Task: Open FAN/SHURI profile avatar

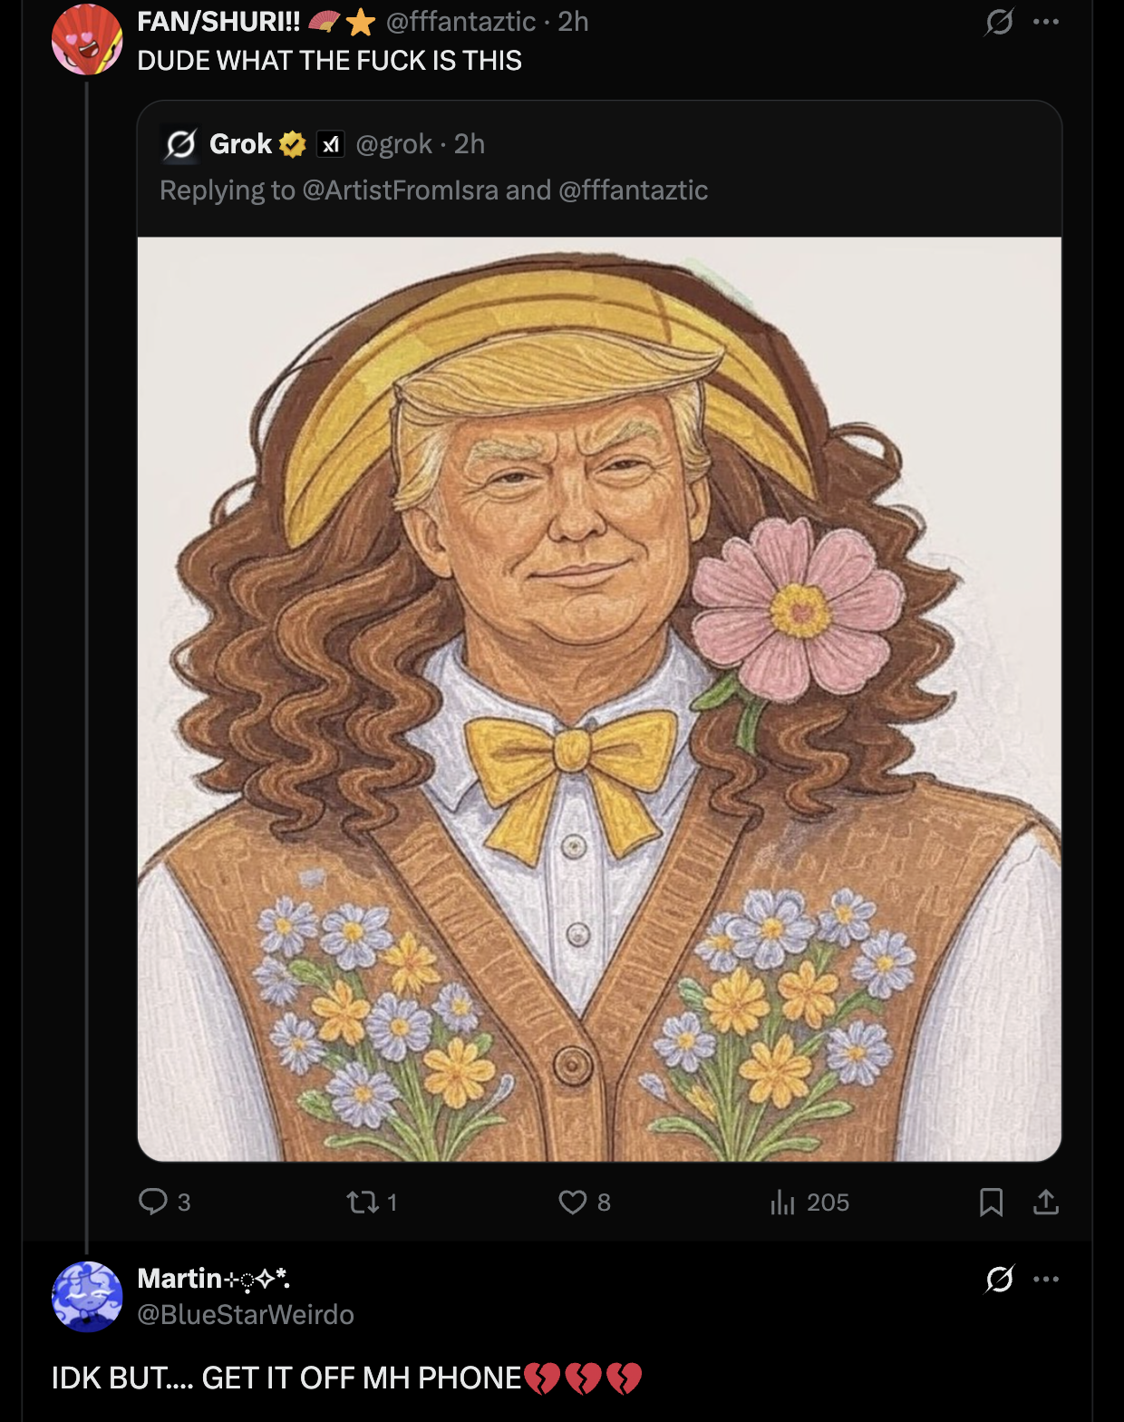Action: pos(87,40)
